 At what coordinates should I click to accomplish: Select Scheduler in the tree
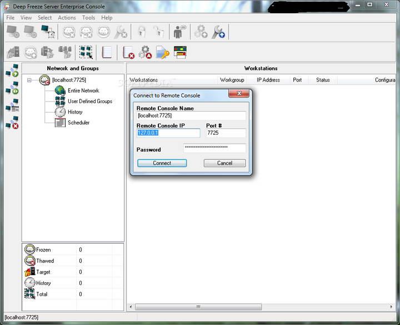point(78,123)
